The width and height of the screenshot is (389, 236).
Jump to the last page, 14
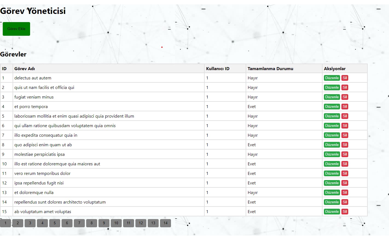click(x=166, y=223)
